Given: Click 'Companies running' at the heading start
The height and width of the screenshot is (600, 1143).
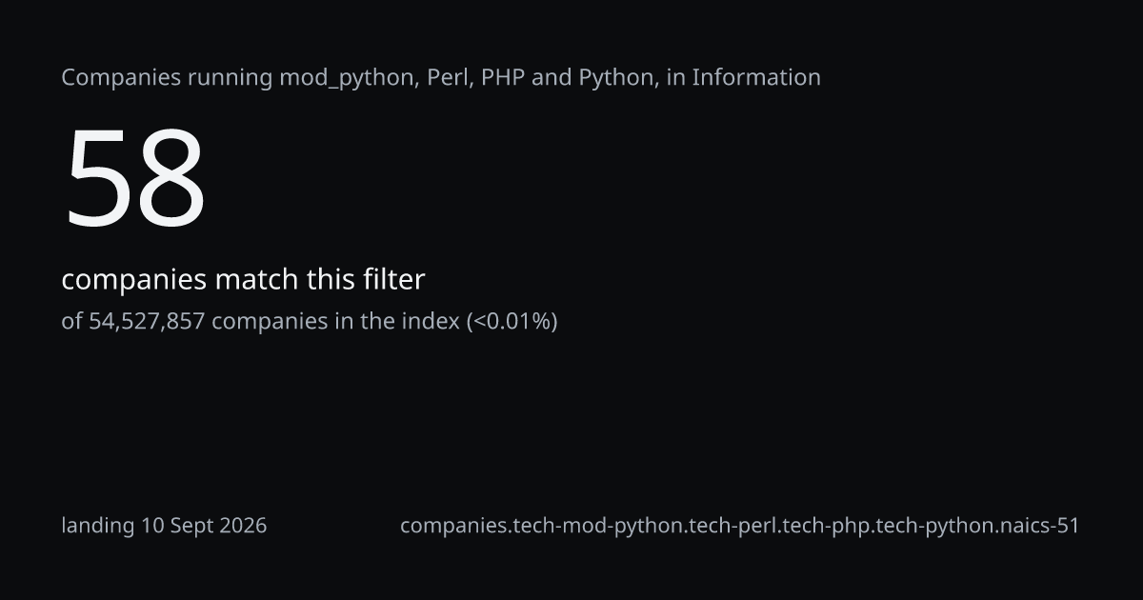Looking at the screenshot, I should pos(167,78).
